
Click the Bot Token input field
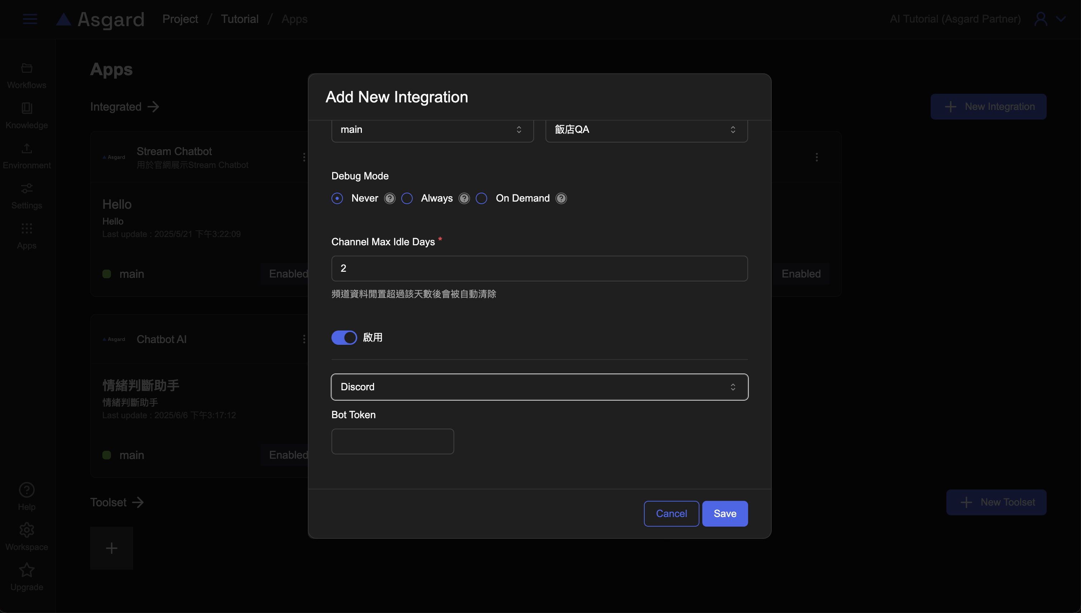click(392, 441)
